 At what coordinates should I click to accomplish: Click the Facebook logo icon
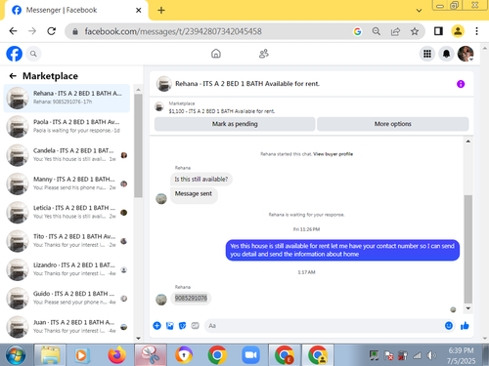tap(15, 54)
